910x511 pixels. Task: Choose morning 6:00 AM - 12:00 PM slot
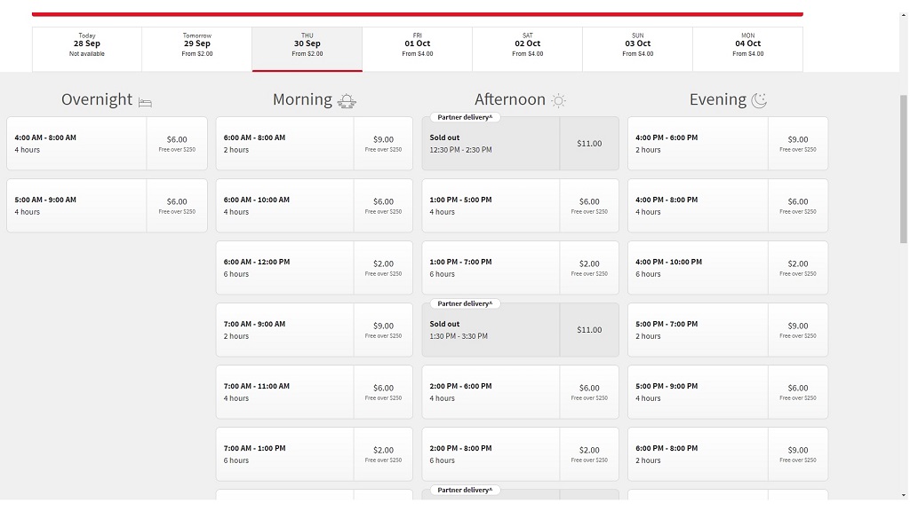click(314, 268)
